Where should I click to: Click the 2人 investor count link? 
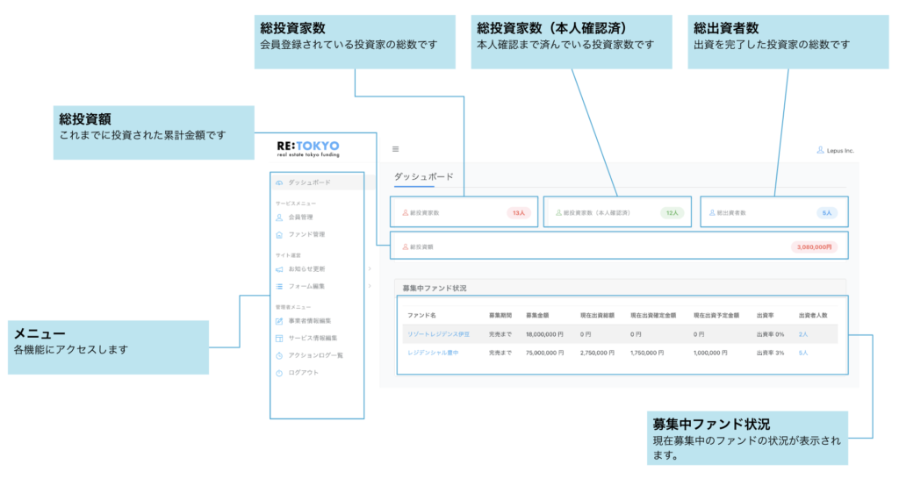click(x=802, y=334)
